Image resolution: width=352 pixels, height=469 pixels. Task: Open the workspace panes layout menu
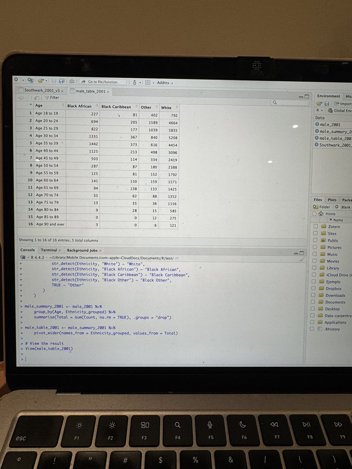(149, 82)
